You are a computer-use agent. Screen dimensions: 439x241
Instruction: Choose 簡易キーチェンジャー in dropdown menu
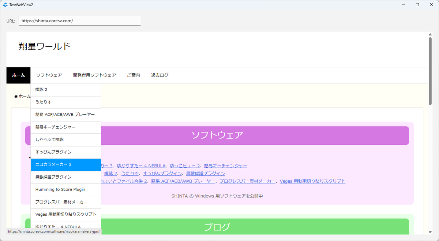point(66,127)
